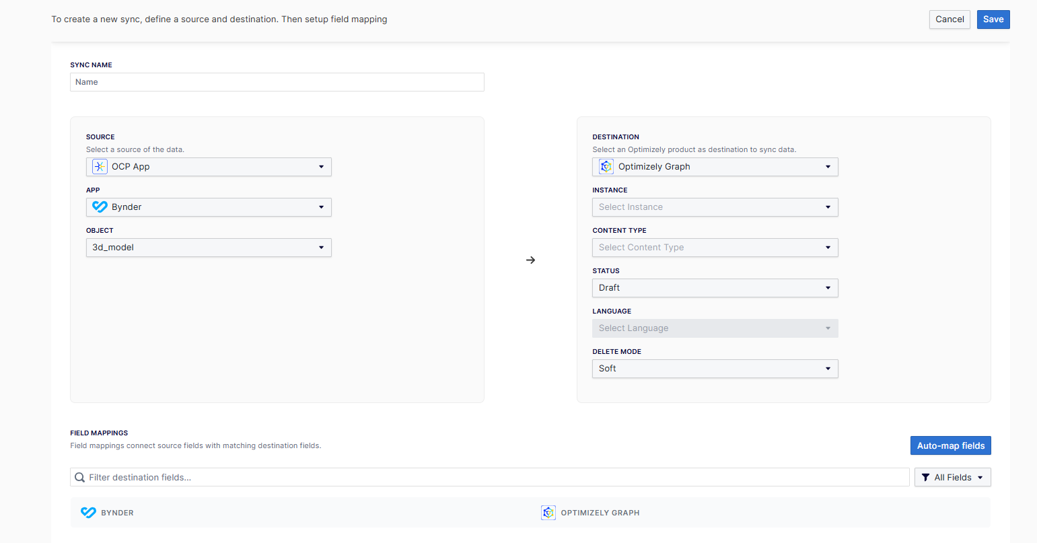Click the magnifier icon in filter field
This screenshot has width=1037, height=543.
point(80,478)
